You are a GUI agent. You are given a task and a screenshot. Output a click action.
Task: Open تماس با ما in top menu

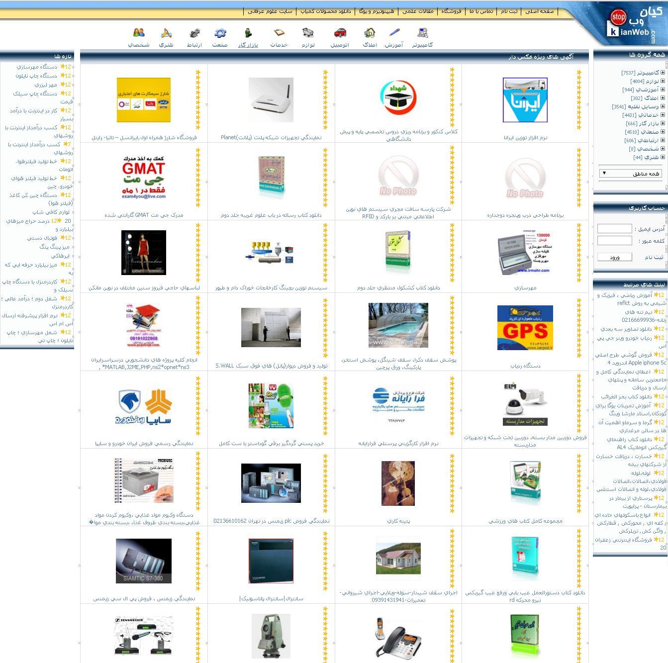(481, 11)
